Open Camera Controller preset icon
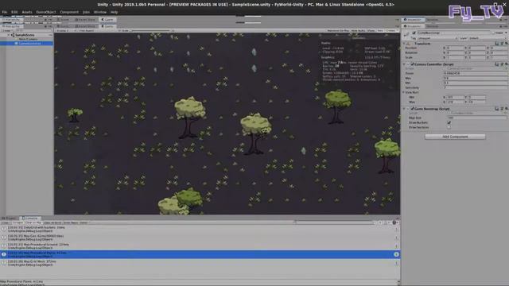 point(502,64)
